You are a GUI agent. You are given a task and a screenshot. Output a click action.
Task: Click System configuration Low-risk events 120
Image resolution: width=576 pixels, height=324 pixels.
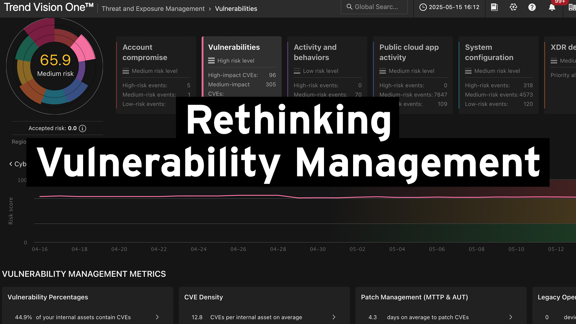point(528,104)
